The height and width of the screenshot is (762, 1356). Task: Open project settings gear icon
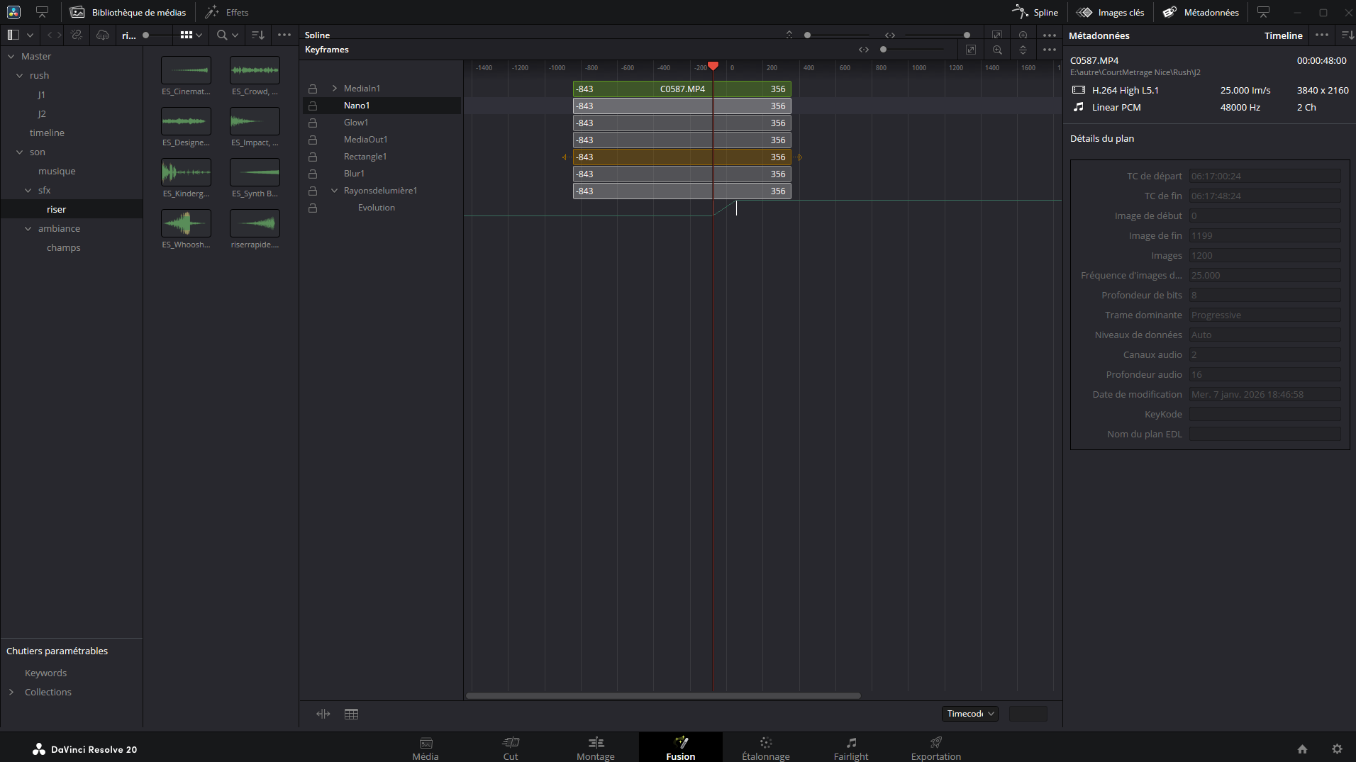click(x=1337, y=749)
